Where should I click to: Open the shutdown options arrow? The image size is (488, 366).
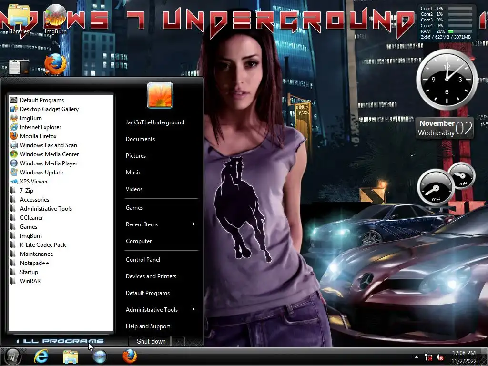(178, 341)
